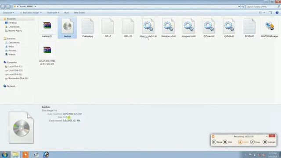Open Local Disk (D:)
This screenshot has width=281, height=158.
15,70
